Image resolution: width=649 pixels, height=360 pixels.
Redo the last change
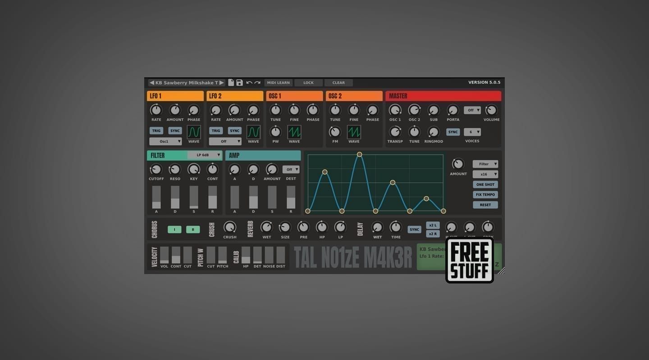tap(257, 83)
